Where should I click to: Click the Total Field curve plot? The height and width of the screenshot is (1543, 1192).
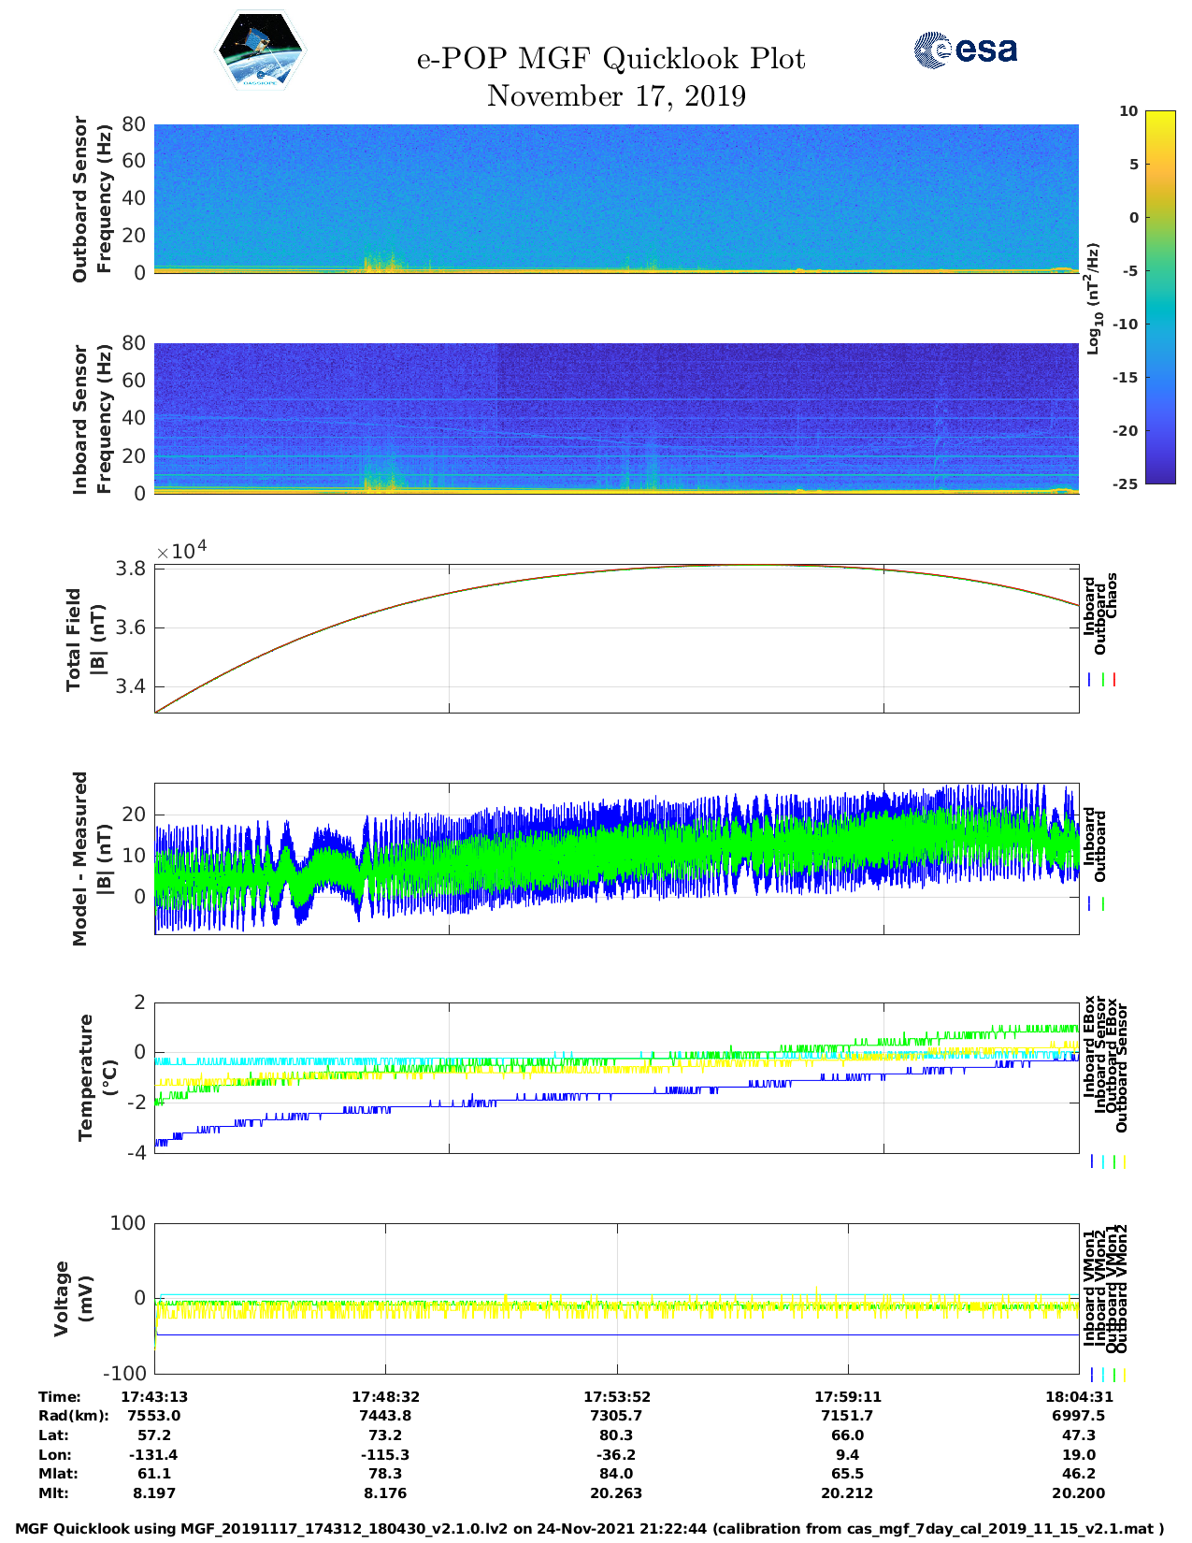coord(616,638)
